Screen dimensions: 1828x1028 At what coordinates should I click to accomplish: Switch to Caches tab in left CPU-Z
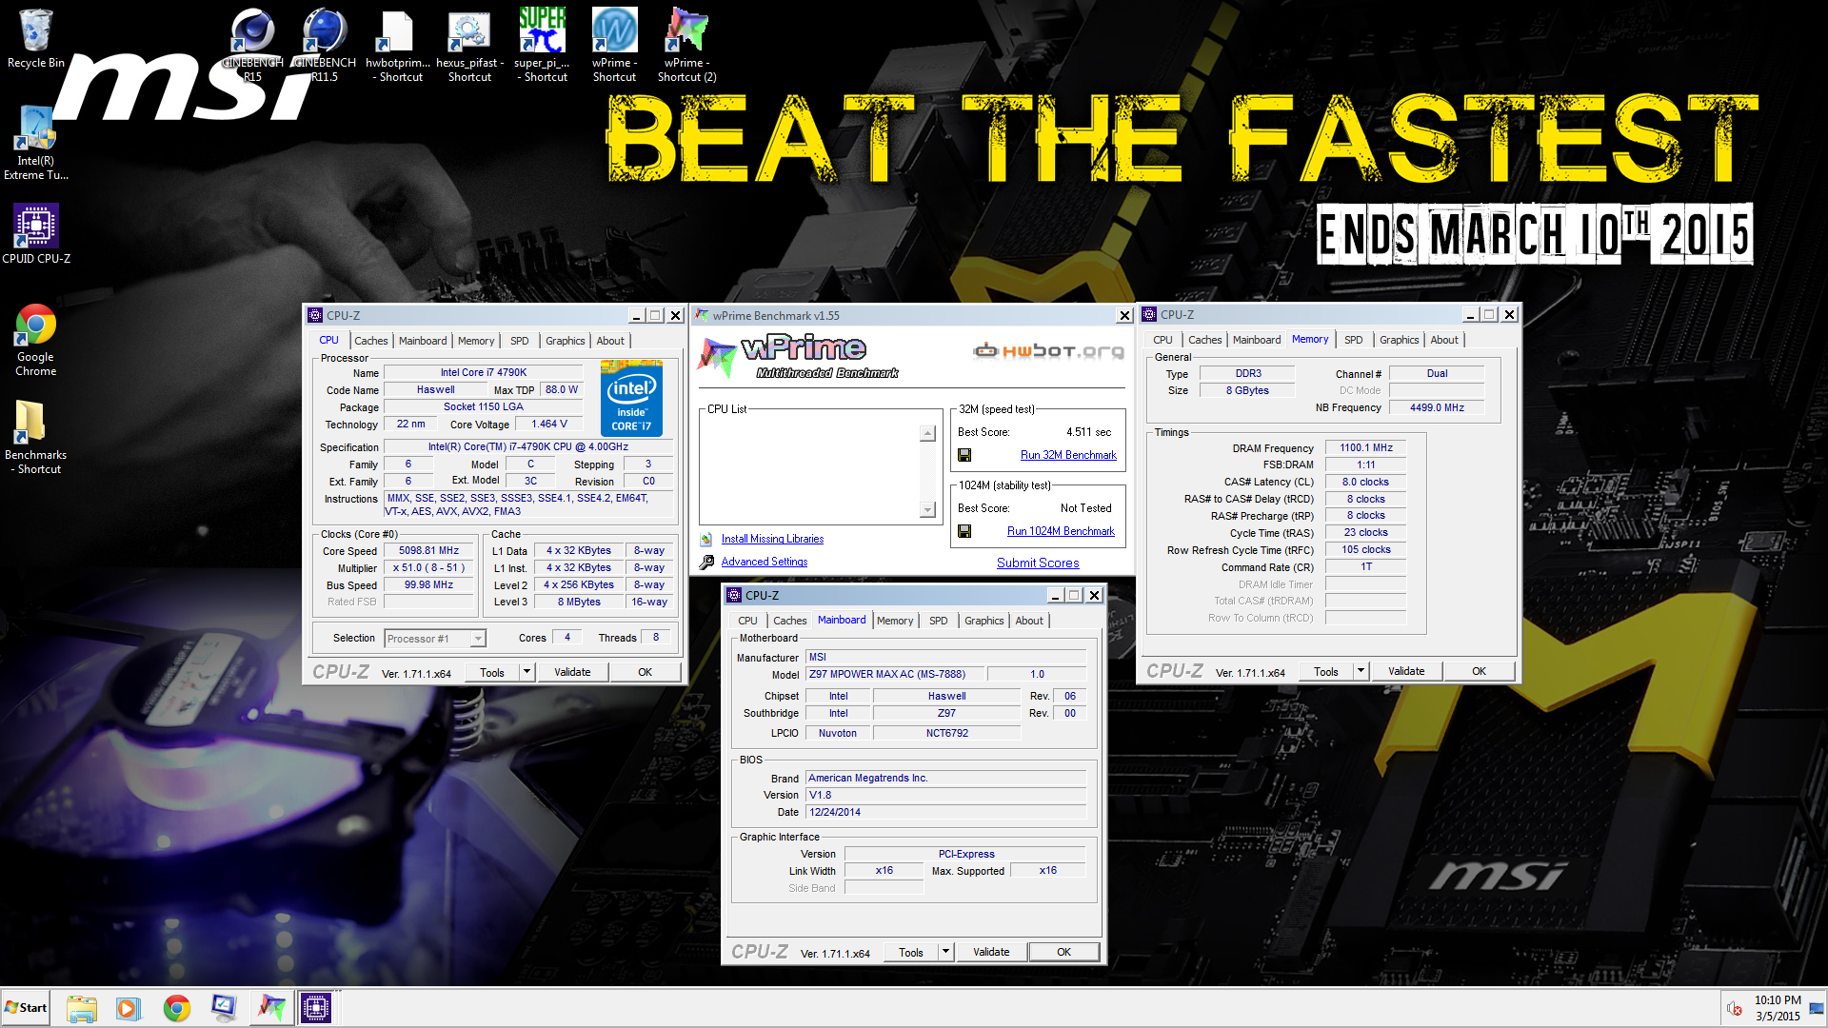click(x=370, y=341)
